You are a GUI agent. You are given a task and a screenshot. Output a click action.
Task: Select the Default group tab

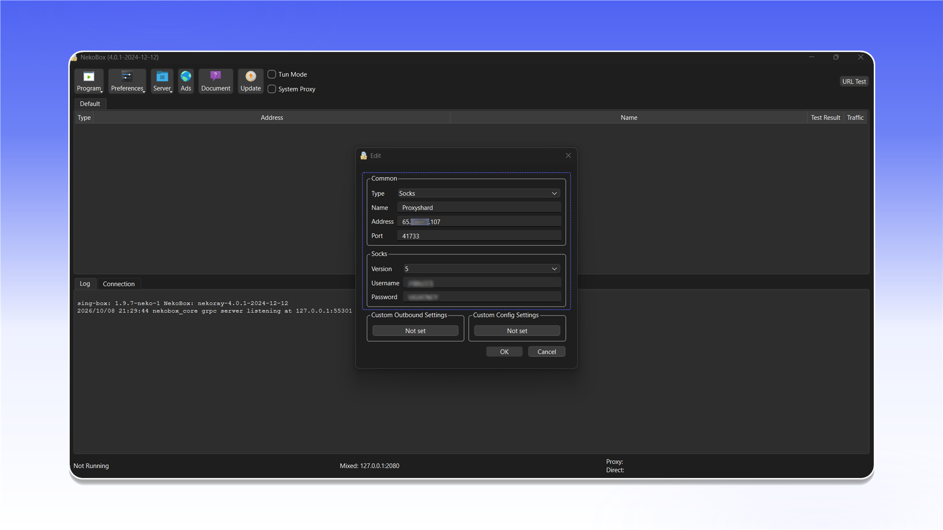90,104
